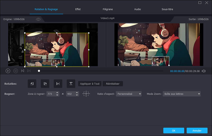This screenshot has width=212, height=136.
Task: Click current time 00:00:00.00
Action: click(177, 71)
